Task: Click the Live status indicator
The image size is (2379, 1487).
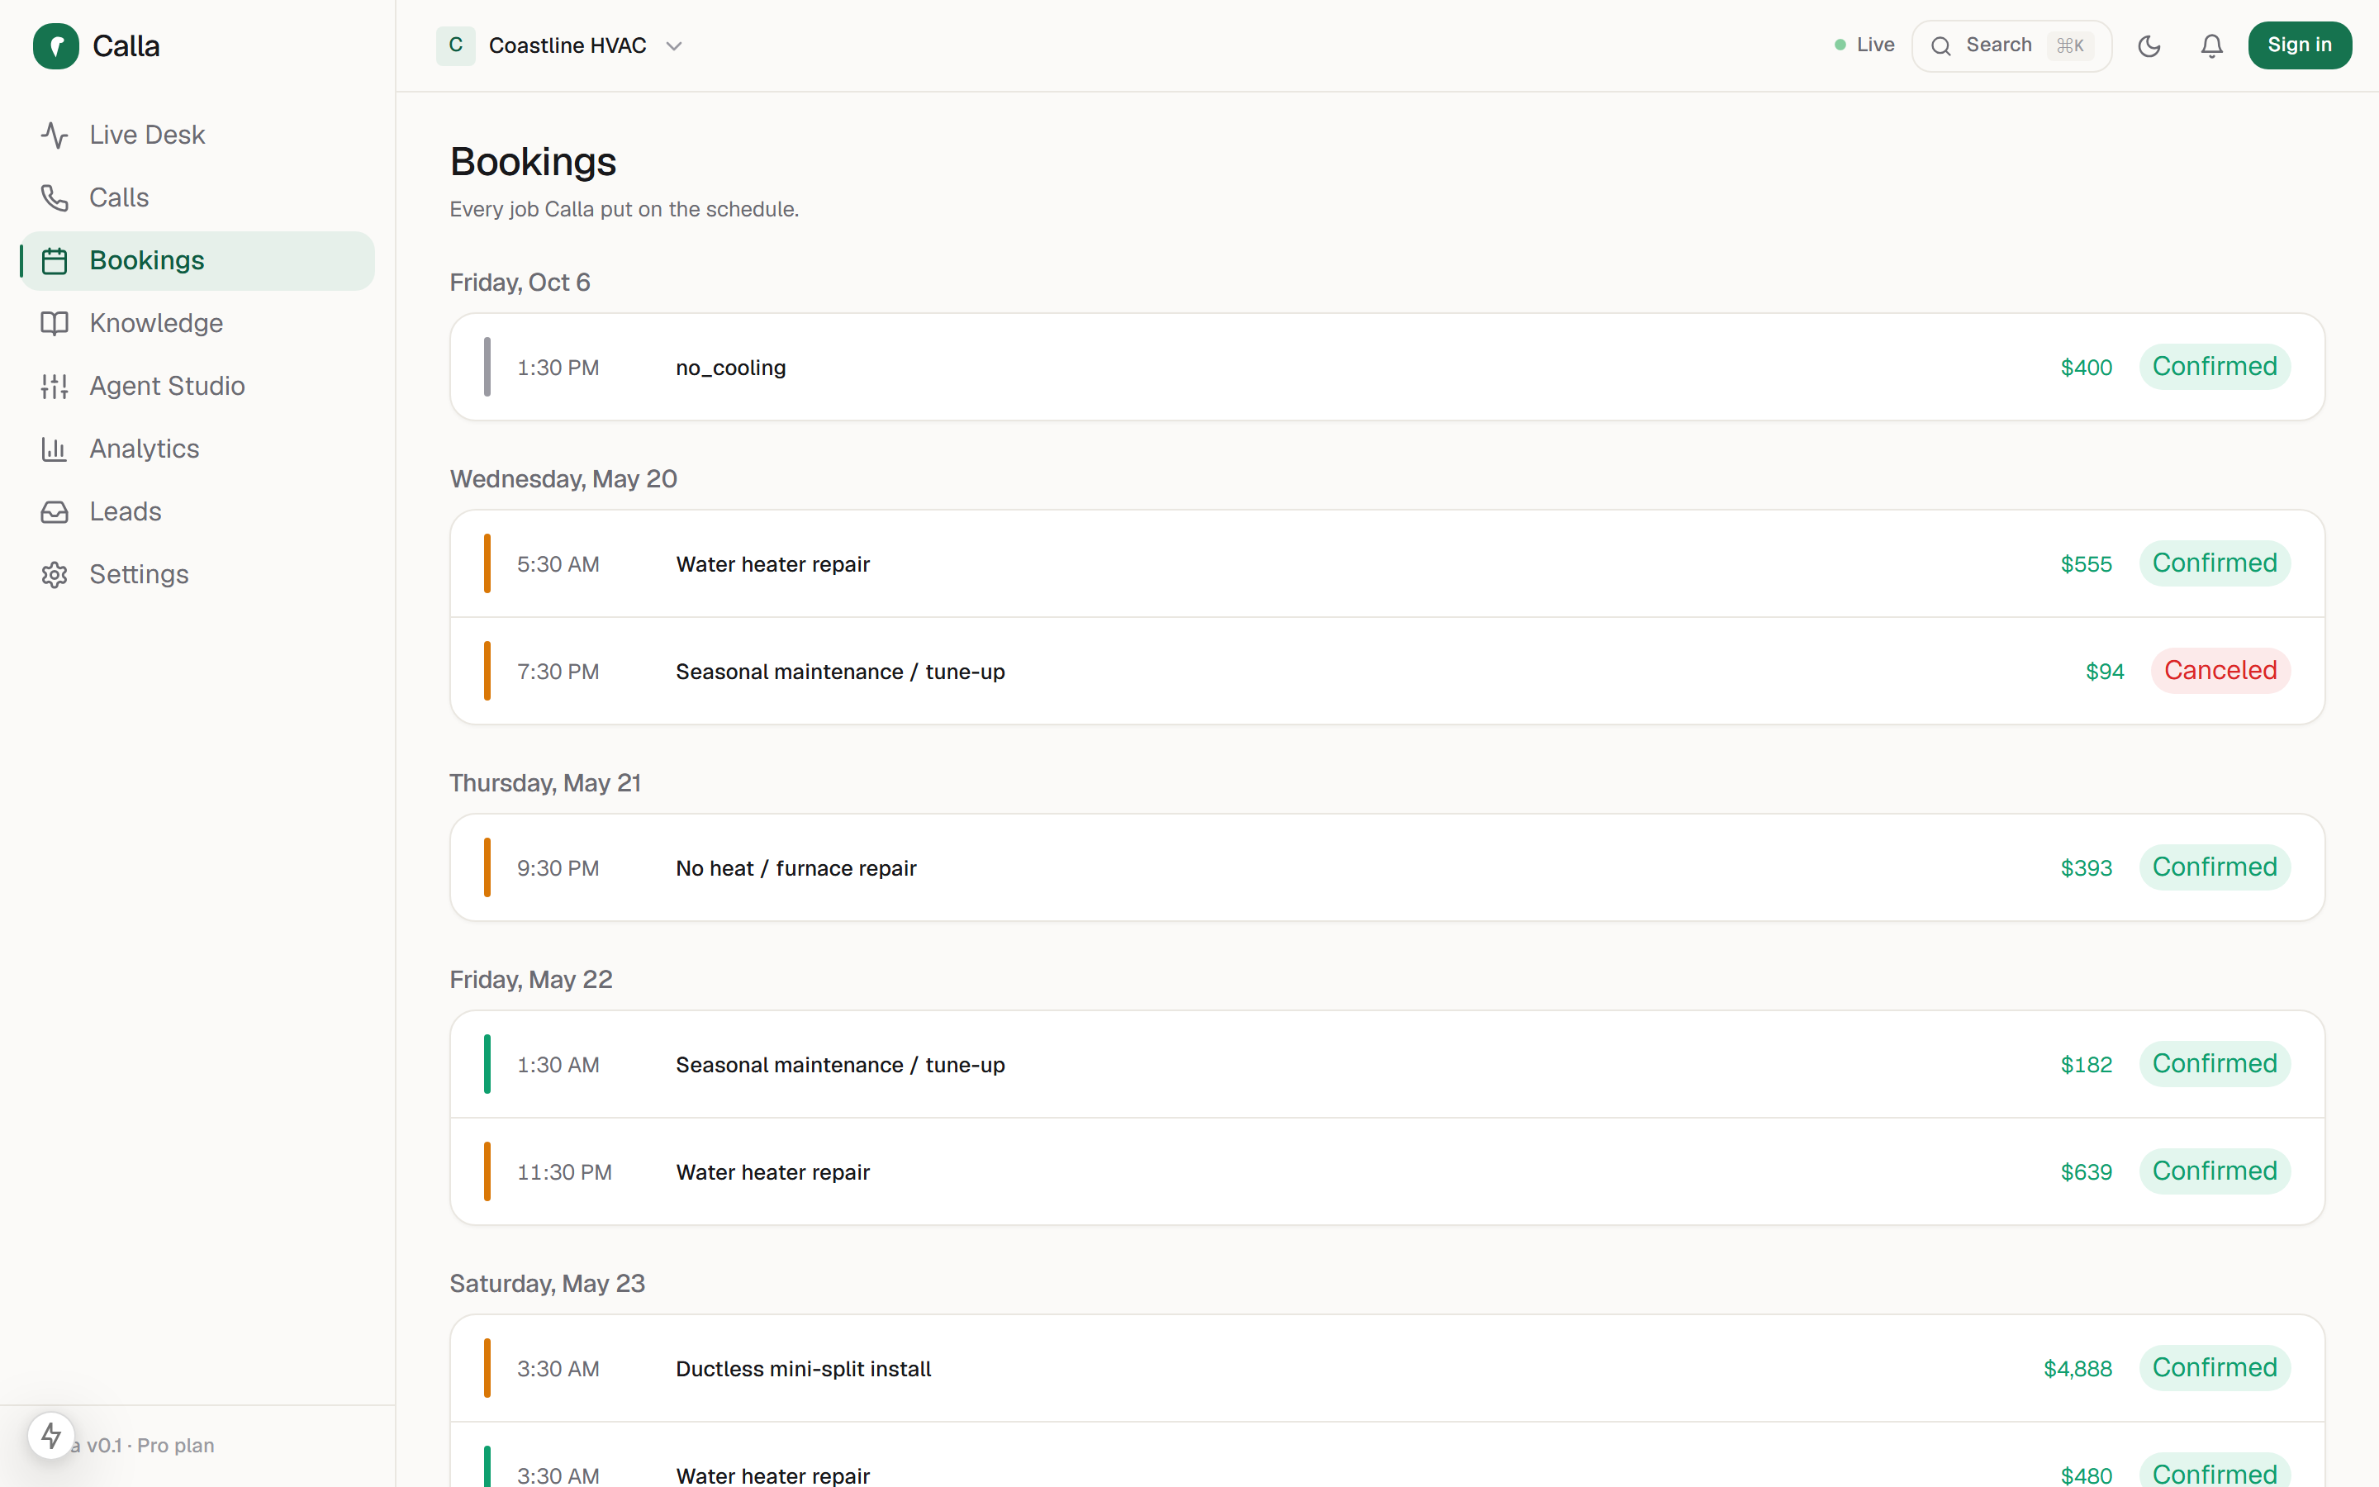Action: [1864, 45]
